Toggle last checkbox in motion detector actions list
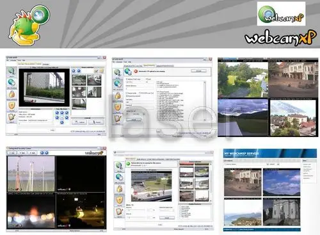The width and height of the screenshot is (320, 235). pyautogui.click(x=180, y=216)
